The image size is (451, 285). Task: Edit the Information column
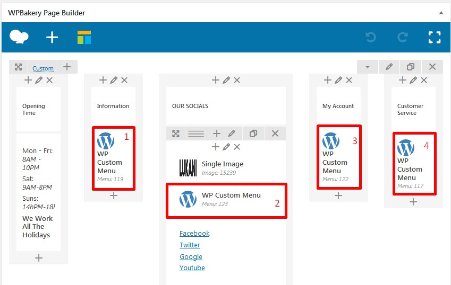tap(114, 81)
